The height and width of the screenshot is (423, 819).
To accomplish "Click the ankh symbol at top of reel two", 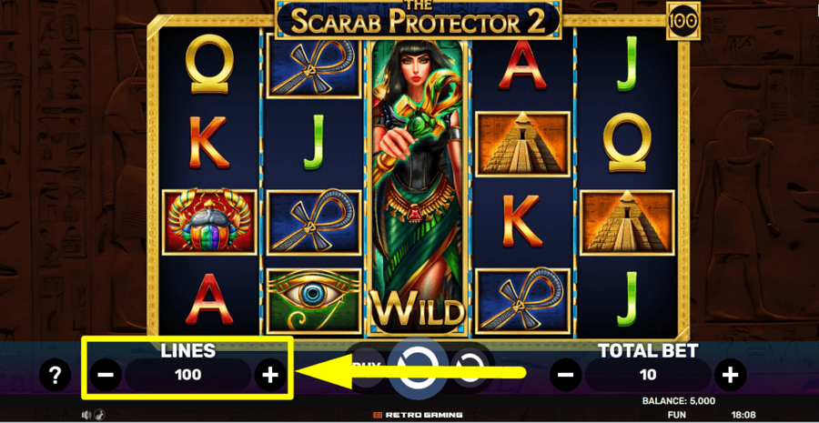I will coord(314,66).
